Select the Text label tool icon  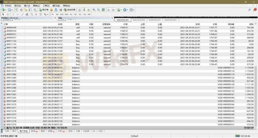tap(36, 14)
